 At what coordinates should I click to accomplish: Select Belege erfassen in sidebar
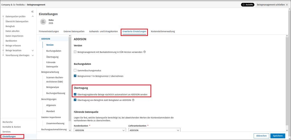point(13,46)
